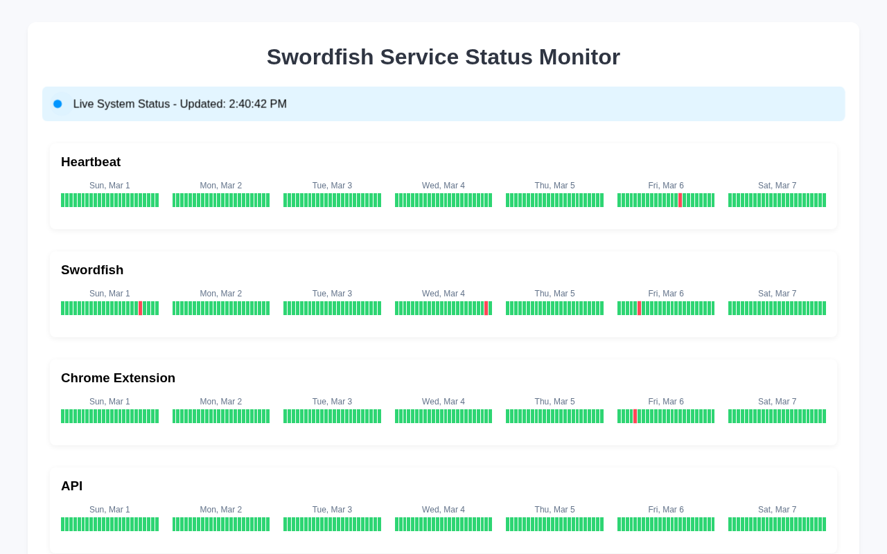Click the Thu, Mar 5 uptime bars in Heartbeat
The width and height of the screenshot is (887, 554).
554,200
